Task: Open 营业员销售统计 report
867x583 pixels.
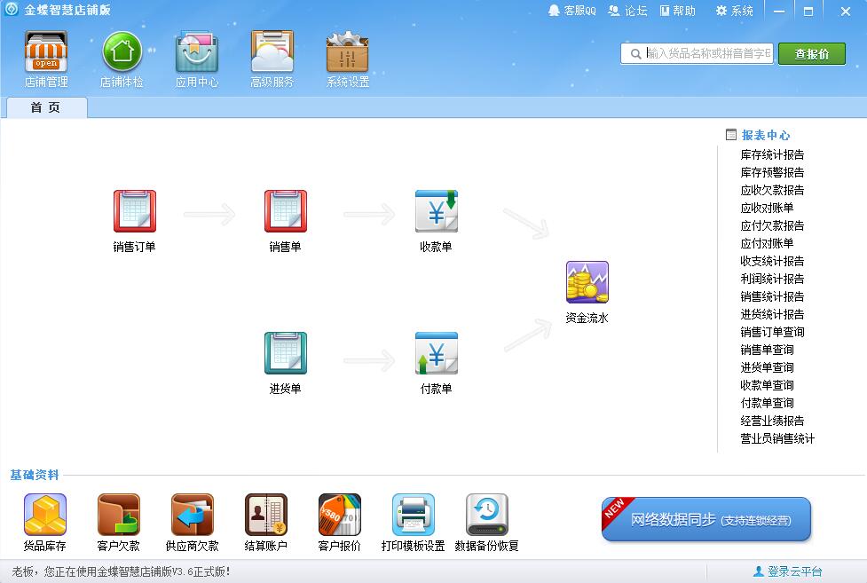Action: [777, 438]
